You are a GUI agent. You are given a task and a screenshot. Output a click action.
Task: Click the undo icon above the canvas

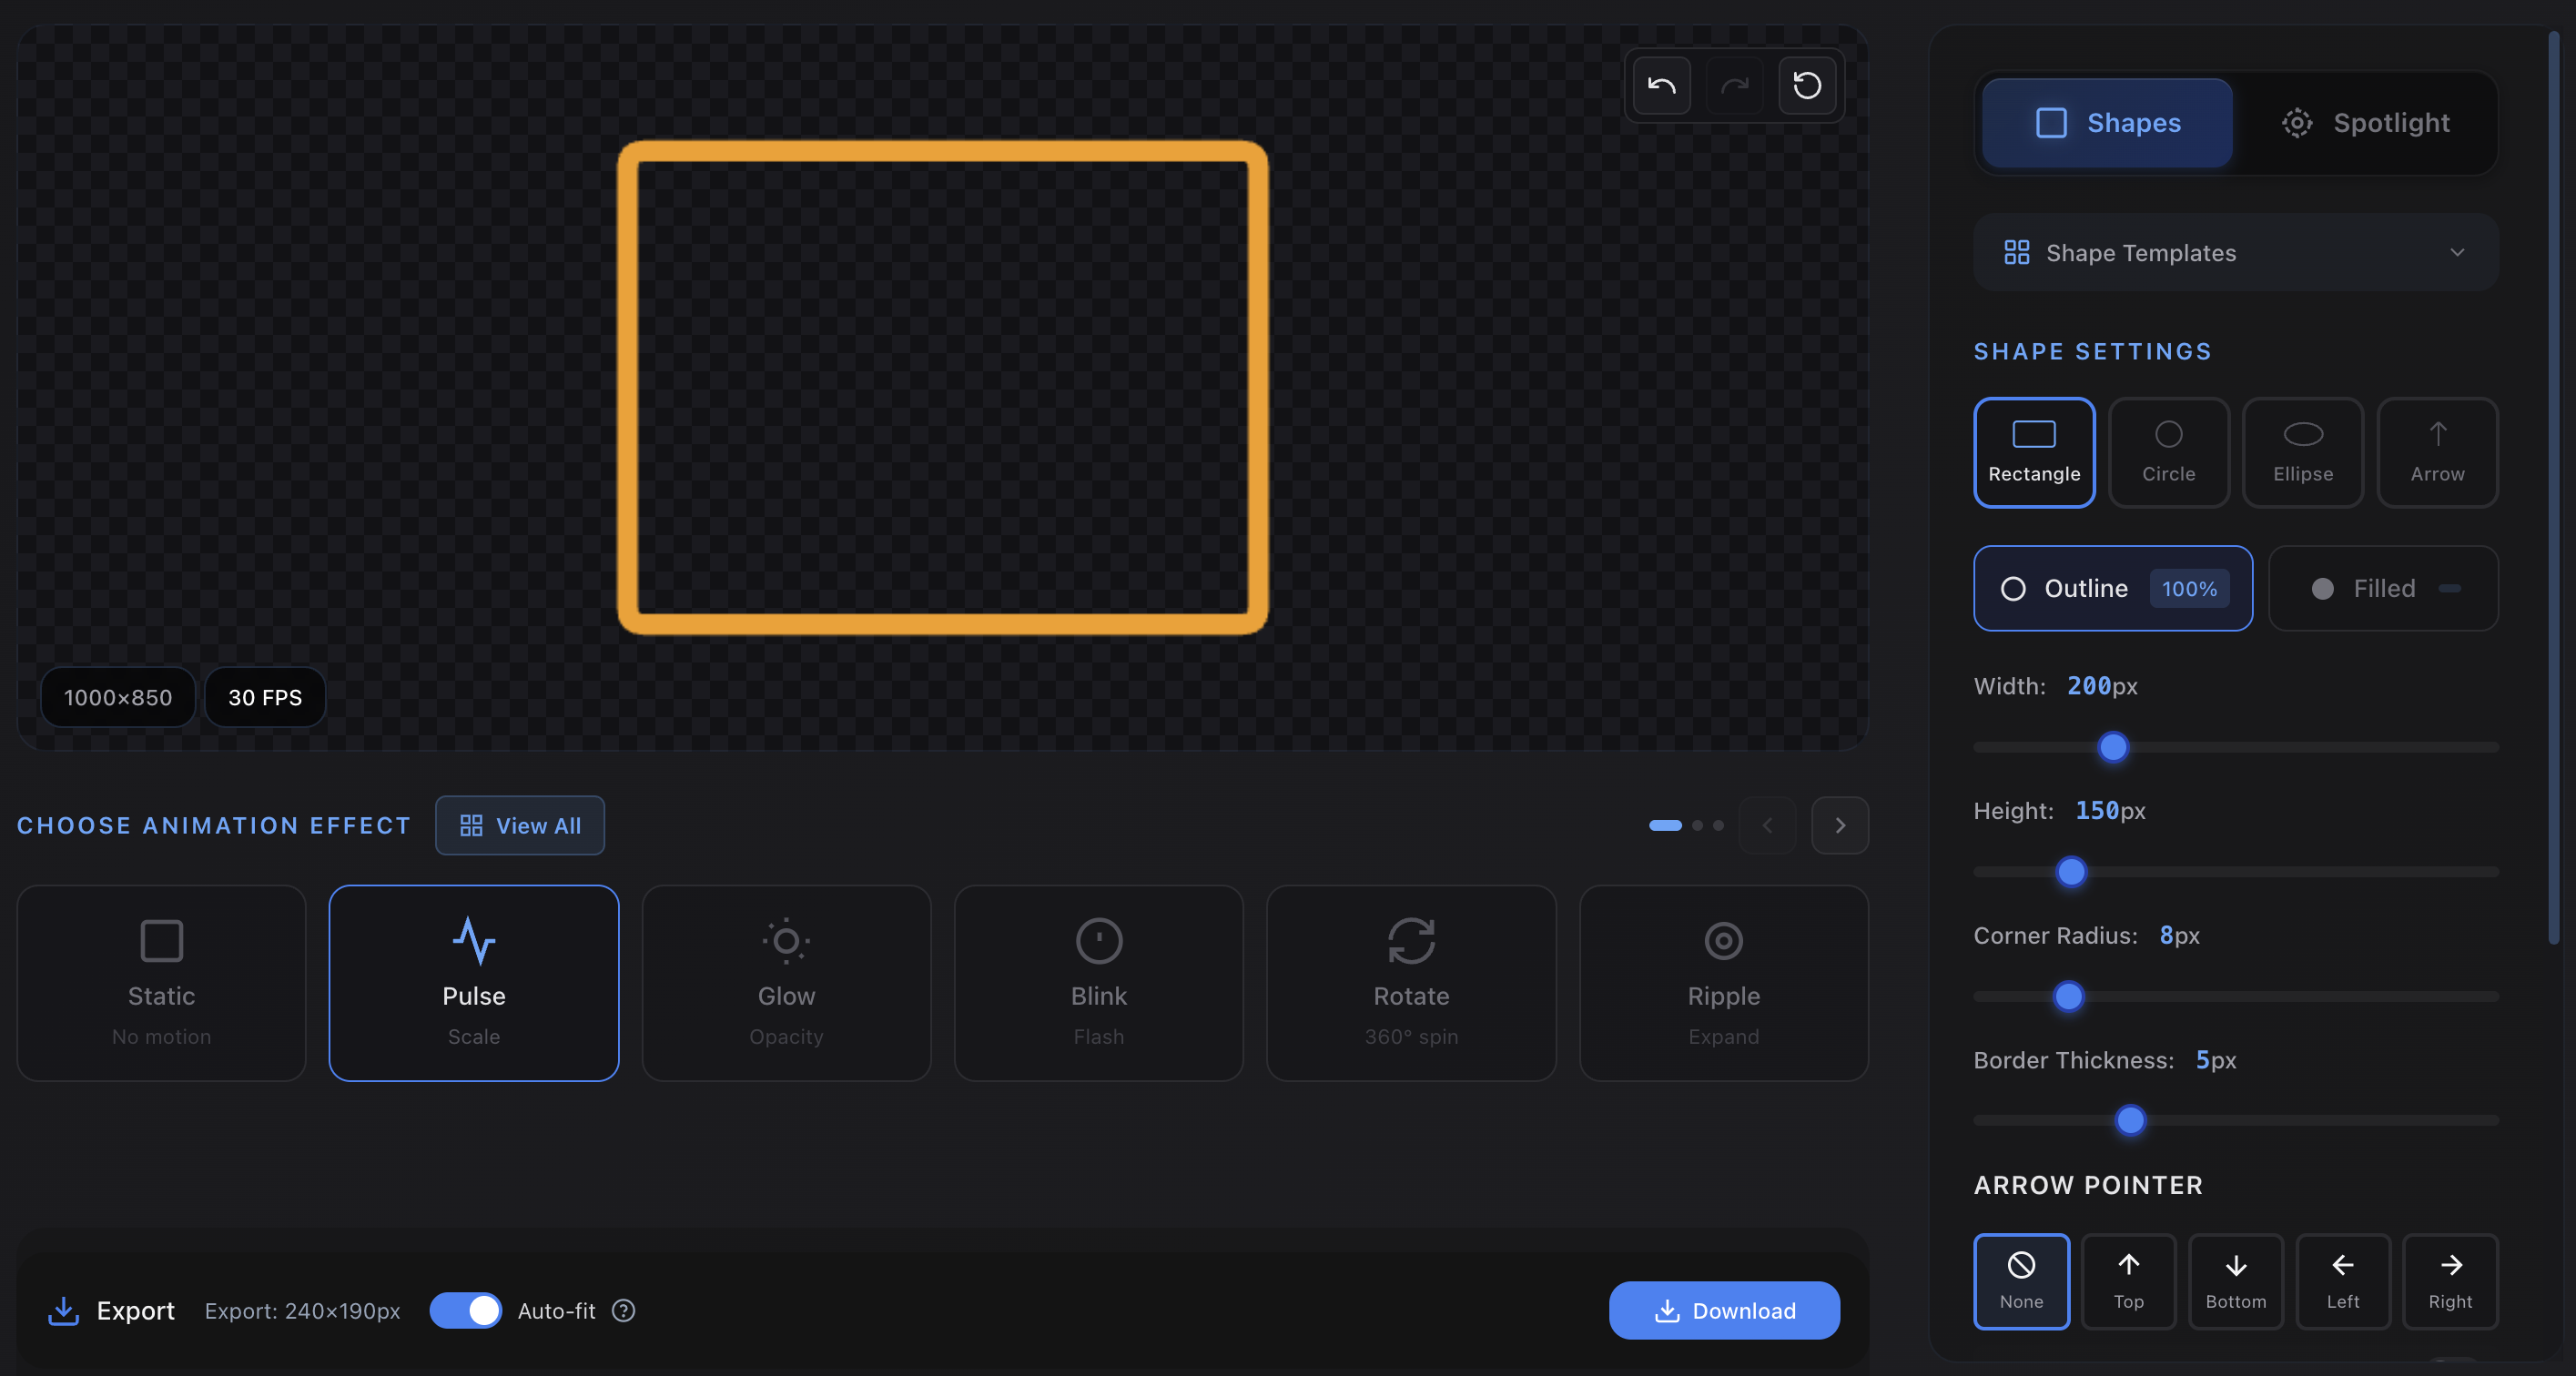[x=1661, y=85]
